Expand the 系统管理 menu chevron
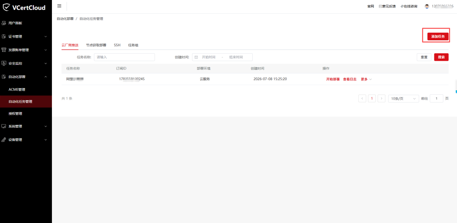Viewport: 457px width, 223px height. coord(45,126)
